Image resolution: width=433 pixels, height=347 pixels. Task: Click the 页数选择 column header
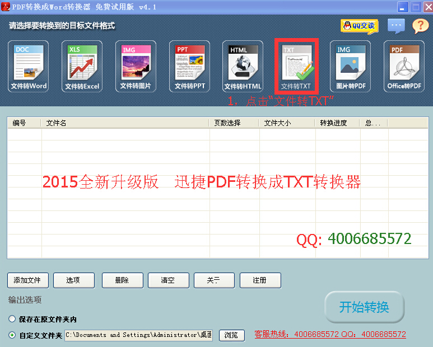click(234, 123)
